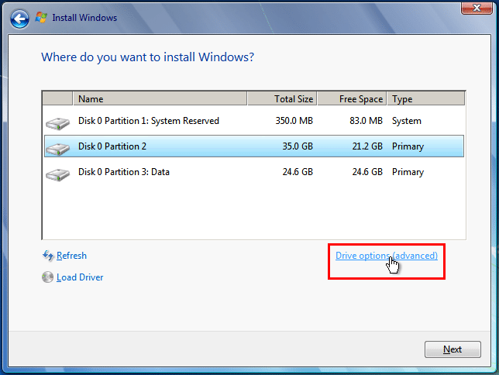The image size is (499, 375).
Task: Go back using the blue arrow button
Action: tap(19, 19)
